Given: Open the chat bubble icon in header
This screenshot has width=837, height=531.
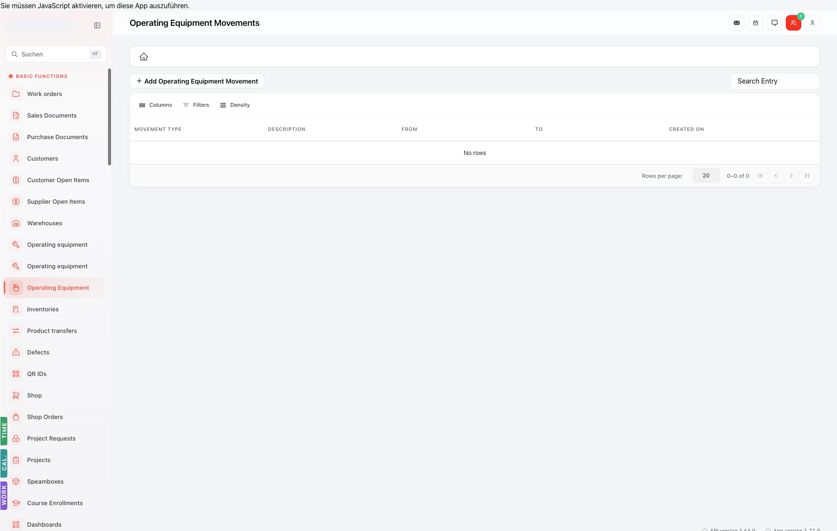Looking at the screenshot, I should (x=775, y=23).
